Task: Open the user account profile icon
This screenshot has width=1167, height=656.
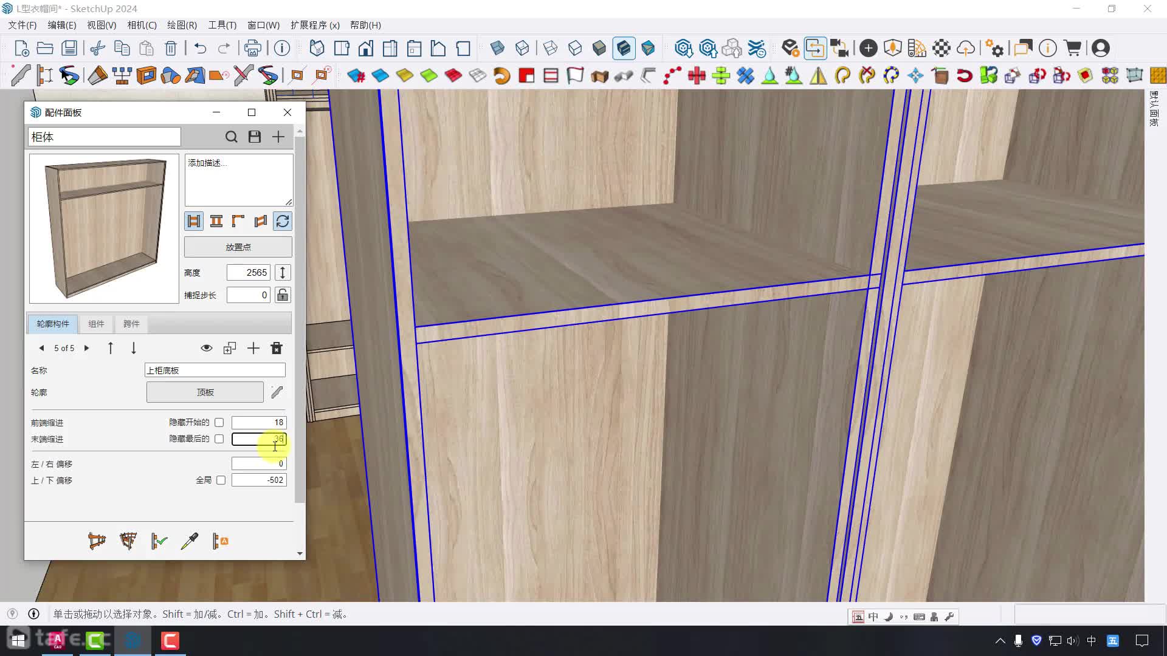Action: 1101,48
